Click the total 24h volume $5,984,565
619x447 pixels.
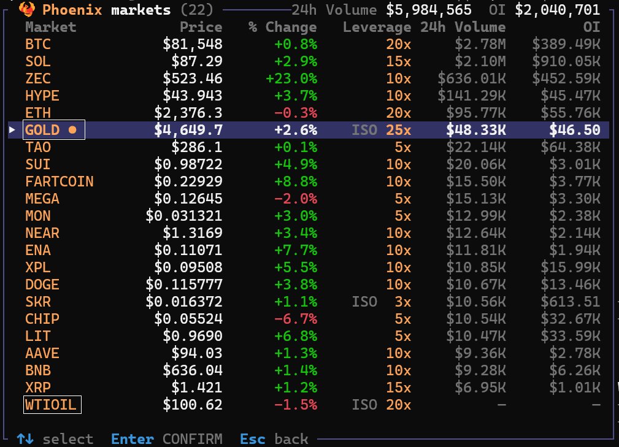click(429, 9)
